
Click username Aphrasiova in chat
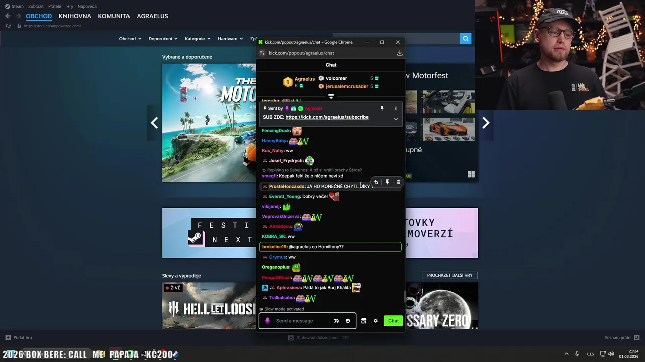tap(288, 288)
